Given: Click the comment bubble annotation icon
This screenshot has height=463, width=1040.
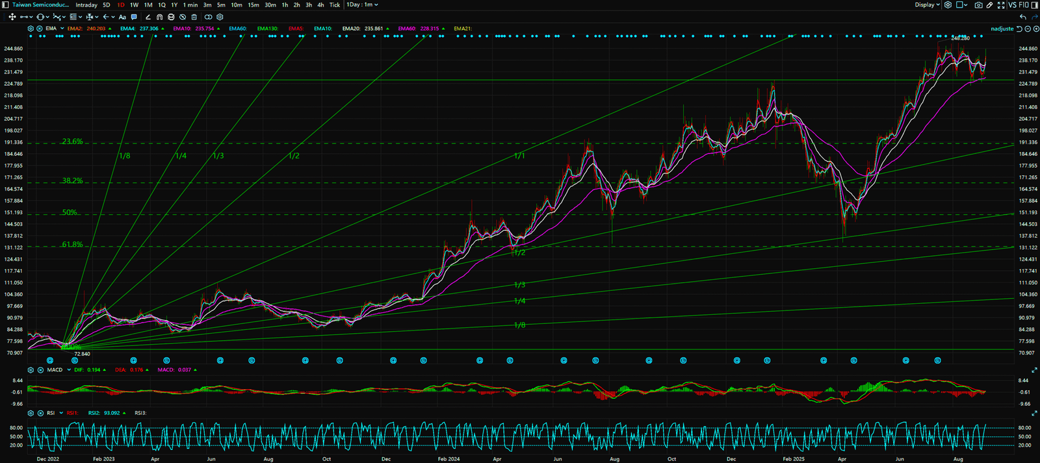Looking at the screenshot, I should pyautogui.click(x=134, y=17).
